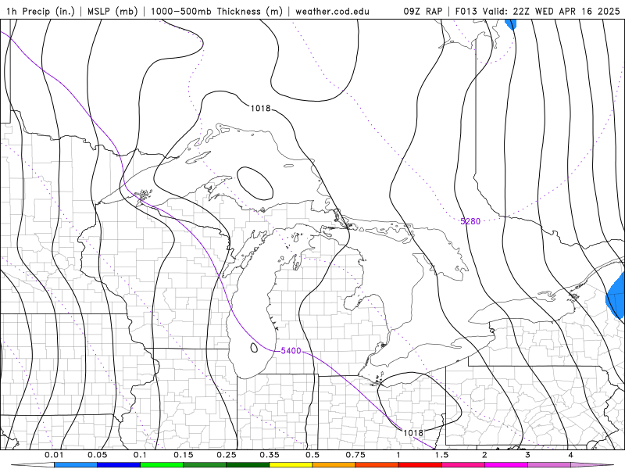The height and width of the screenshot is (469, 625).
Task: Select the dark blue 0.05 legend swatch
Action: coord(119,465)
